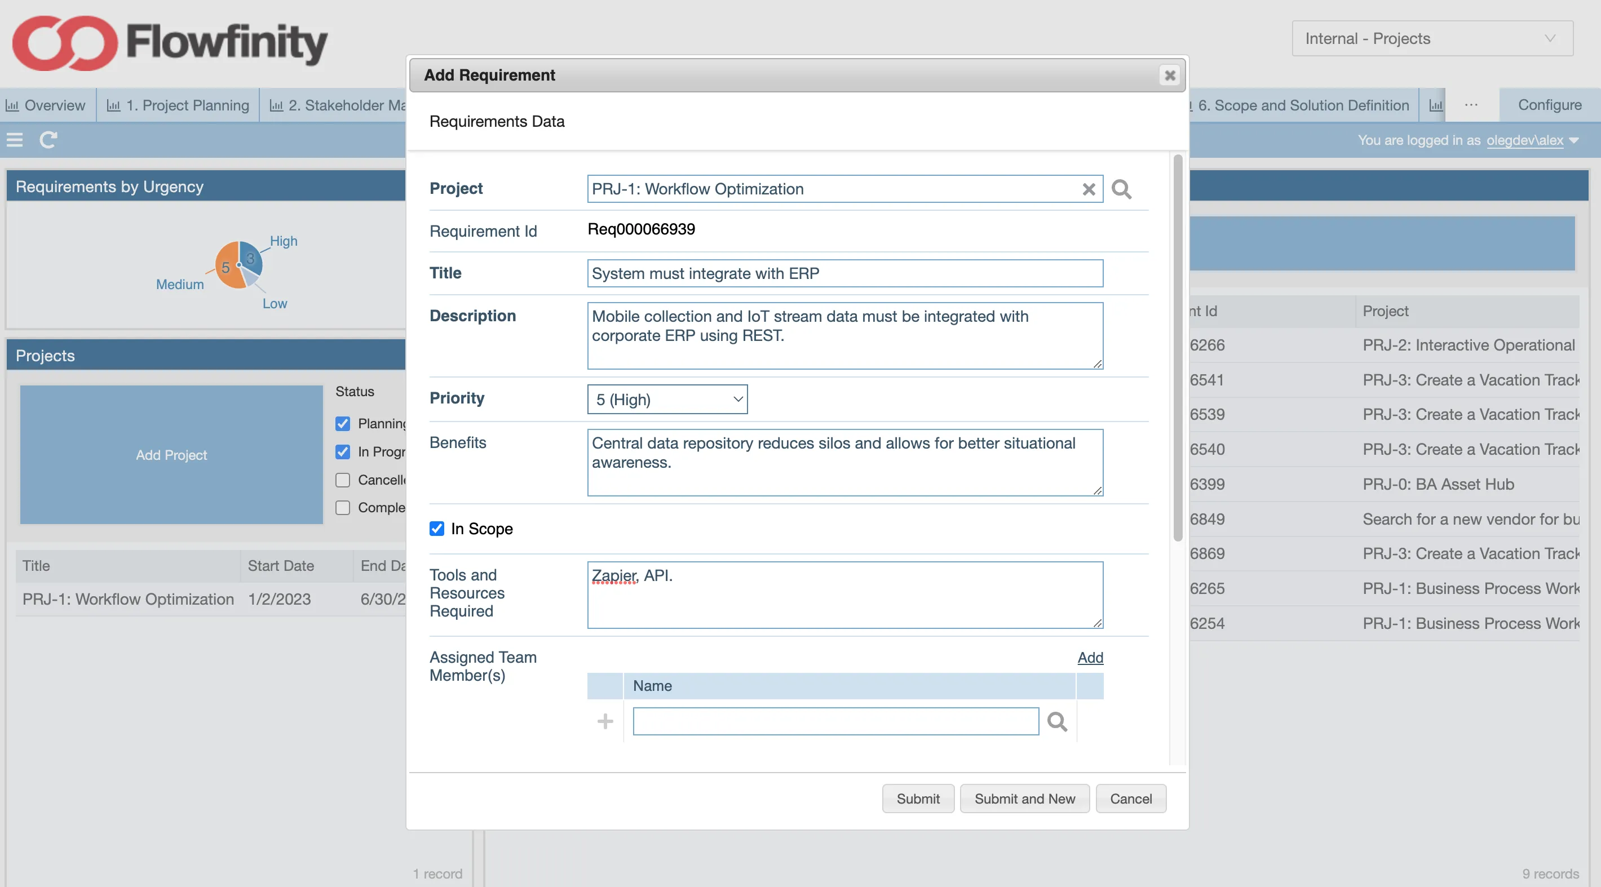
Task: Clear the PRJ-1 project selection with the X icon
Action: [x=1088, y=189]
